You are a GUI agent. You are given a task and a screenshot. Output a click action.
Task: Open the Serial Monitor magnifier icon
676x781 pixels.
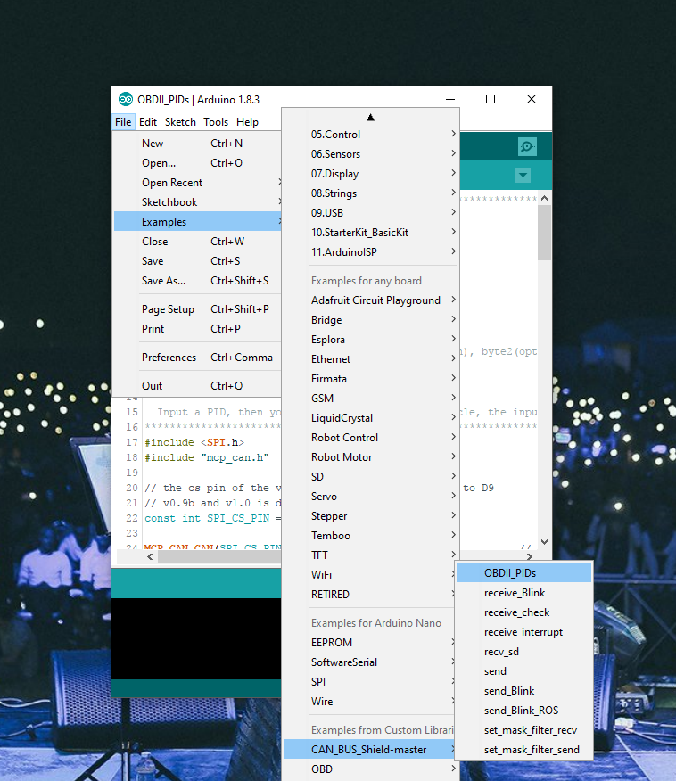click(x=527, y=146)
